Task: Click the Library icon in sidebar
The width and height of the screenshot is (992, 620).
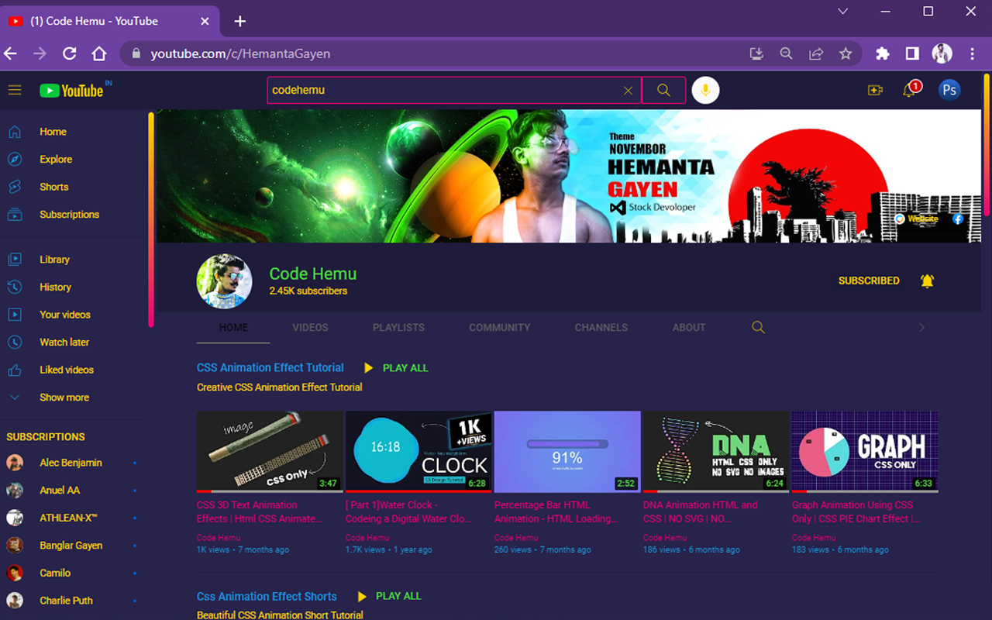Action: tap(15, 260)
